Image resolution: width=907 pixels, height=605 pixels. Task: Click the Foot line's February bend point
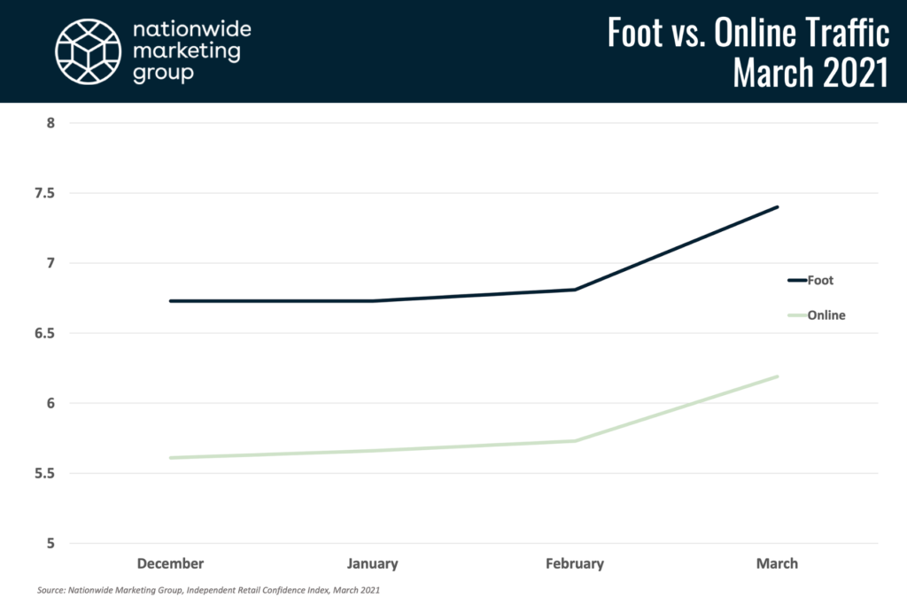click(x=575, y=290)
